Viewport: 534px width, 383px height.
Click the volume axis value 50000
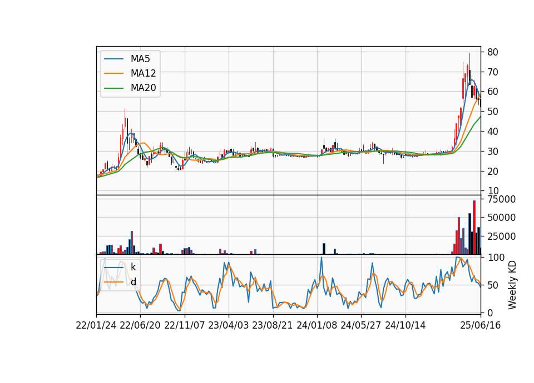[x=501, y=218]
